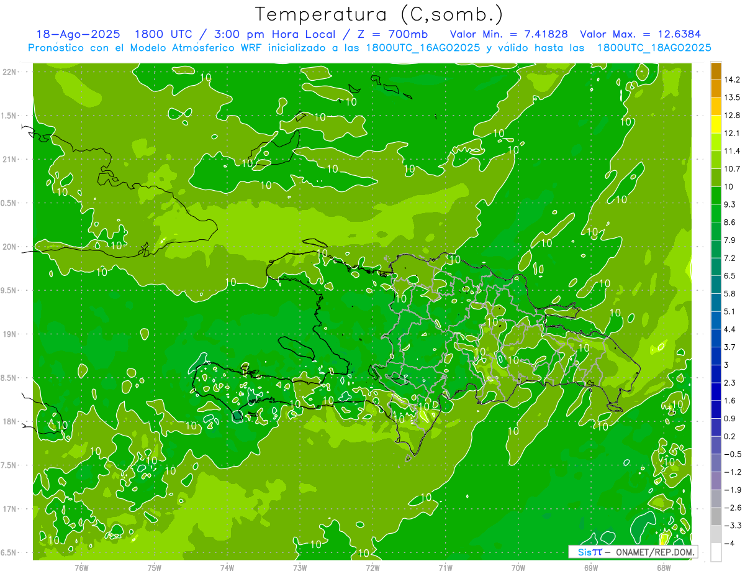Click the '21N' latitude label
Image resolution: width=745 pixels, height=576 pixels.
pyautogui.click(x=11, y=159)
